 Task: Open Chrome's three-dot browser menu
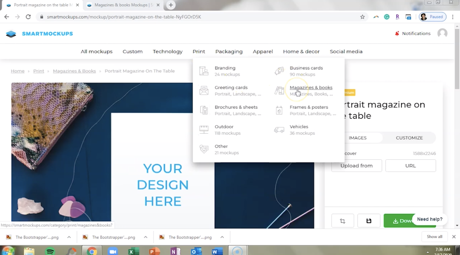coord(453,17)
